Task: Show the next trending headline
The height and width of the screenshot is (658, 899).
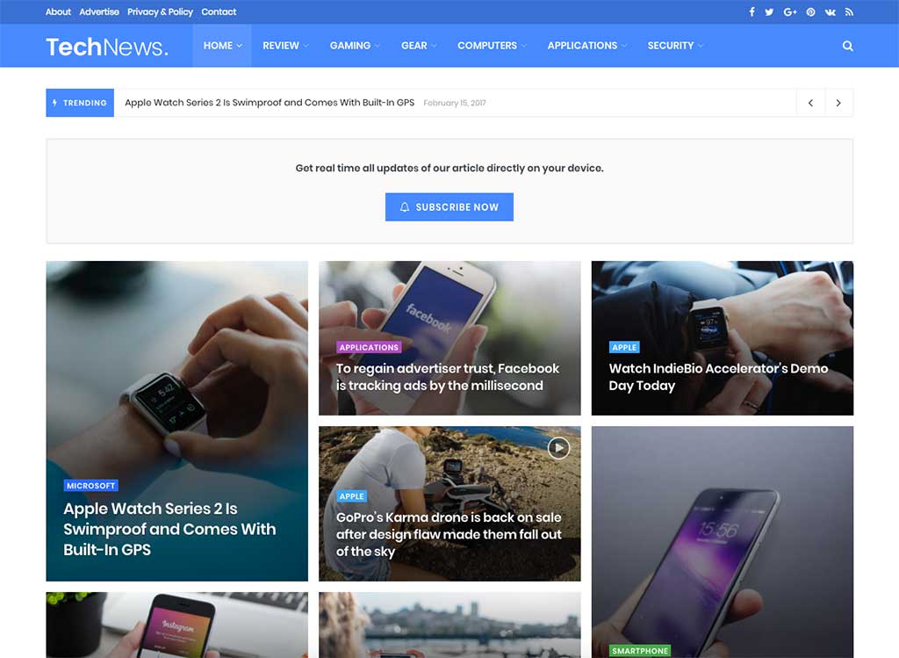Action: point(838,103)
